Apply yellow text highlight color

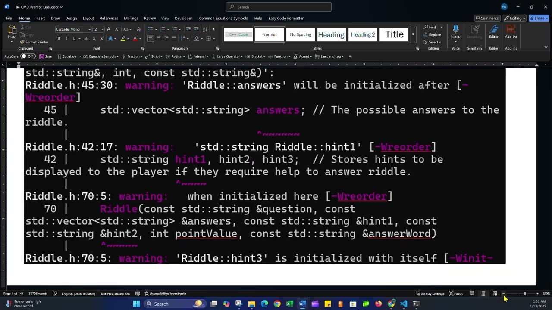pos(122,39)
